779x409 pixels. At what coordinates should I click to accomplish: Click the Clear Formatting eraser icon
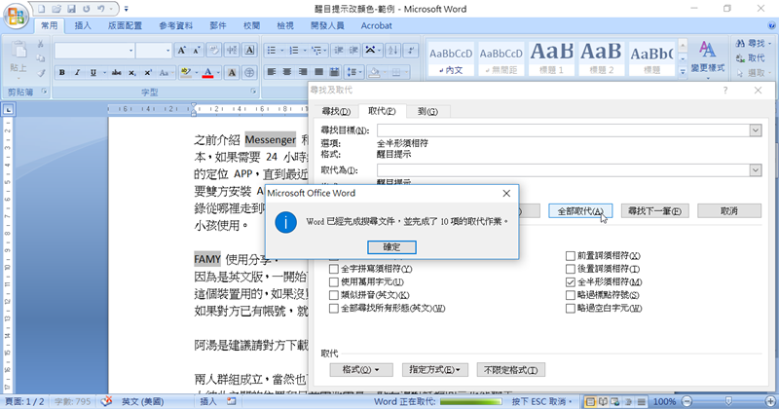click(214, 51)
